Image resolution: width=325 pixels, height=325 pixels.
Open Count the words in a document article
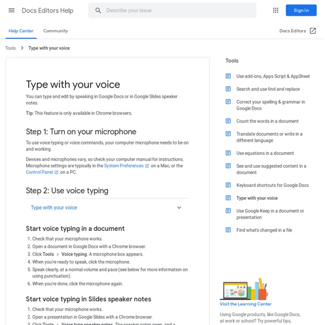(x=268, y=121)
